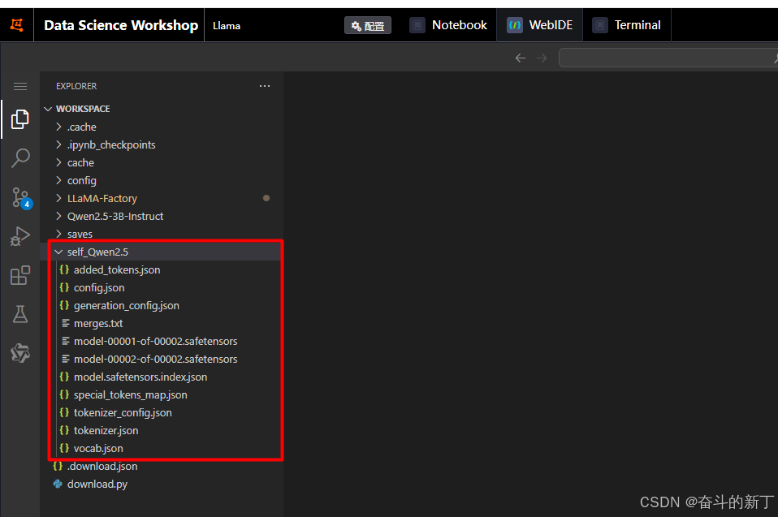Open generation_config.json file
The height and width of the screenshot is (517, 778).
(162, 305)
